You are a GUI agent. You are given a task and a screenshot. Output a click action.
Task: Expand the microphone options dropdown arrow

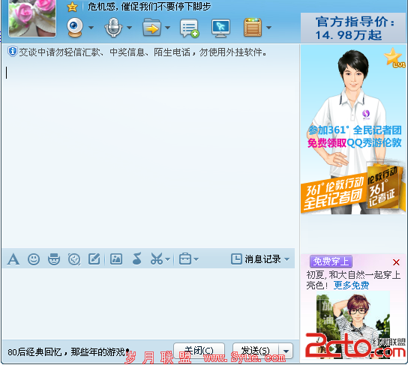click(x=129, y=27)
